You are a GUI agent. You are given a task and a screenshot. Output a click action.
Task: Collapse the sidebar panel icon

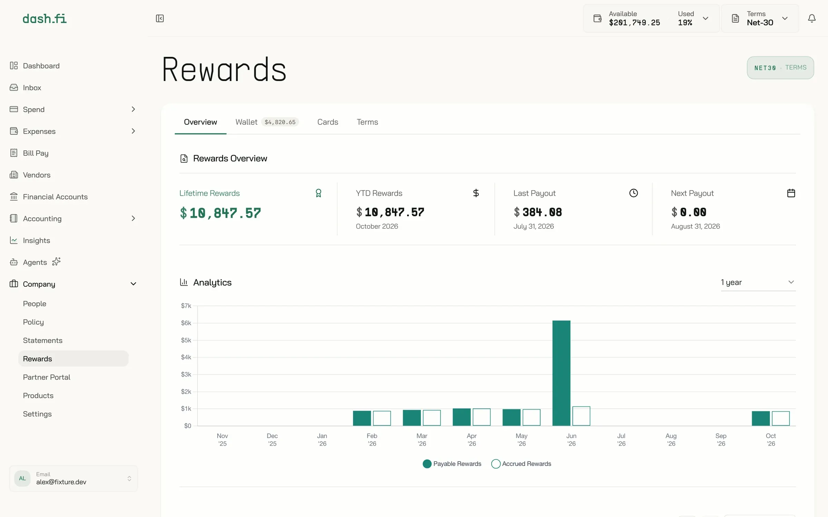160,18
